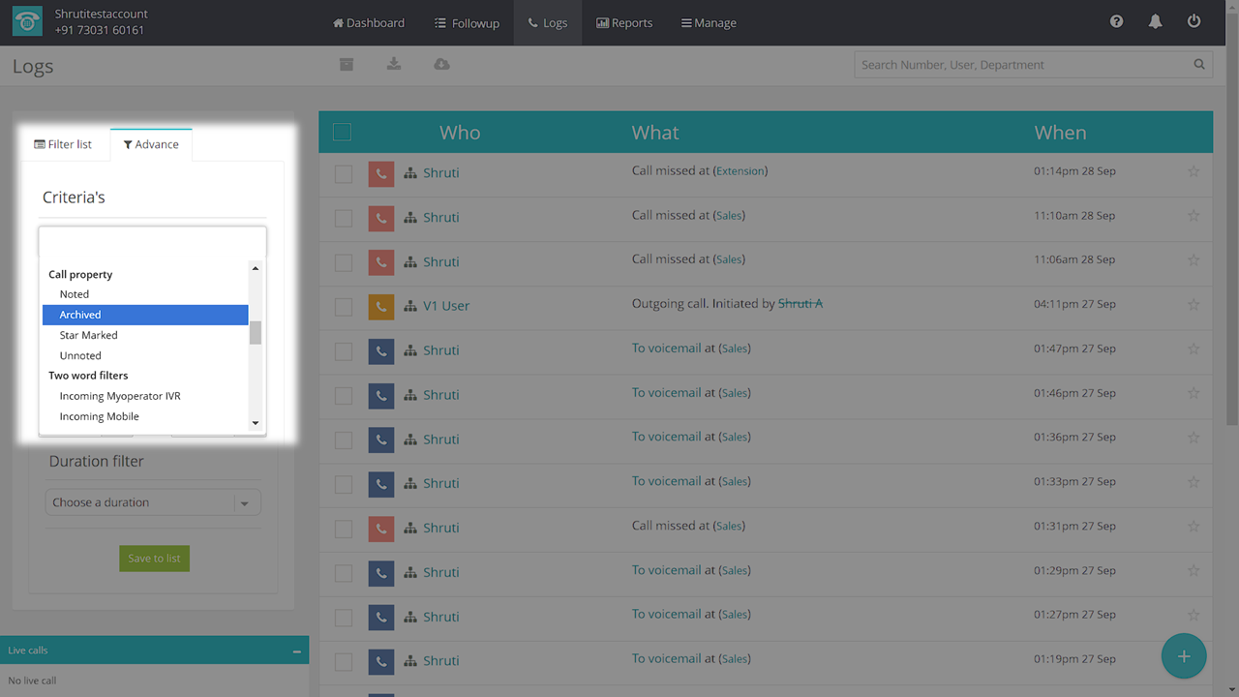Image resolution: width=1239 pixels, height=697 pixels.
Task: Select Archived in criteria list
Action: [x=144, y=315]
